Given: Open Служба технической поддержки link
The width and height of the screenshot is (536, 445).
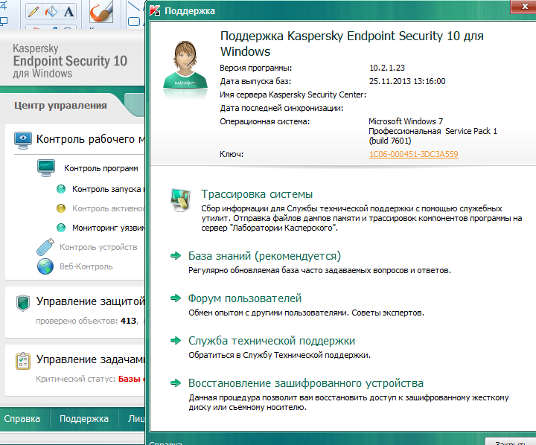Looking at the screenshot, I should pos(272,340).
